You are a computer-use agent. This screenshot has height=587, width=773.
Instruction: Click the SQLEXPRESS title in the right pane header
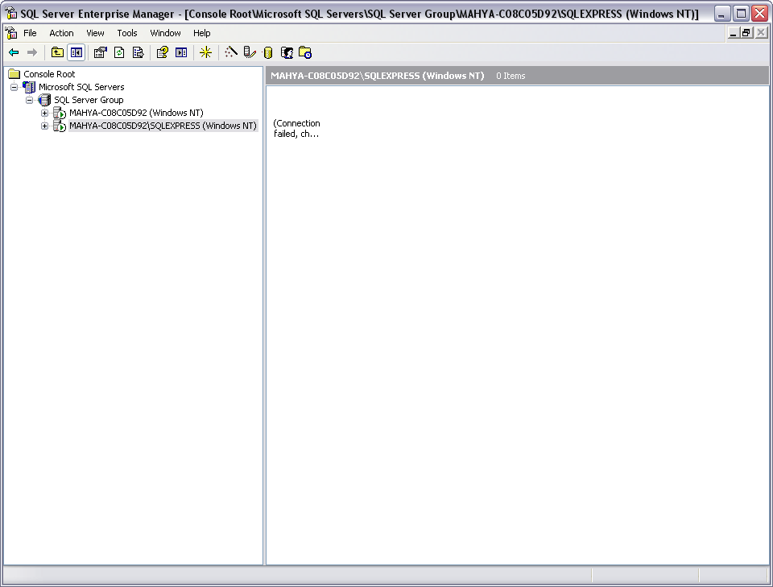click(x=377, y=76)
